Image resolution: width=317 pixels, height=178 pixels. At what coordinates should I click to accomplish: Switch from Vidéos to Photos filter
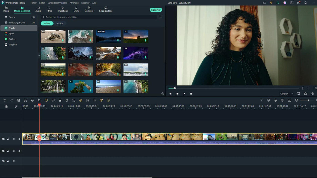(x=60, y=23)
